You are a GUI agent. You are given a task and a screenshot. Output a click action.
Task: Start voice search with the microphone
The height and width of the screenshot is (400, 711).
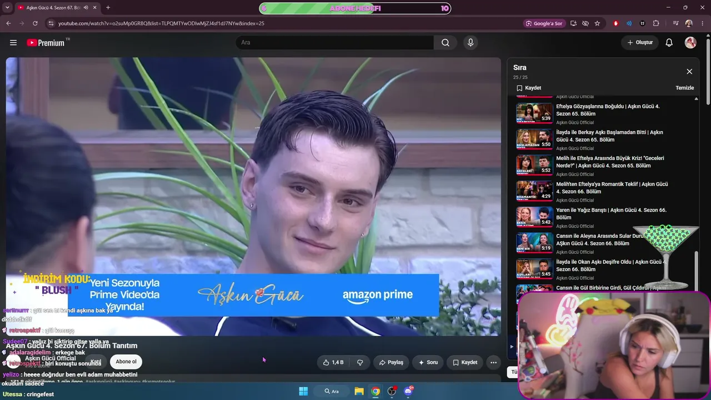[x=470, y=43]
